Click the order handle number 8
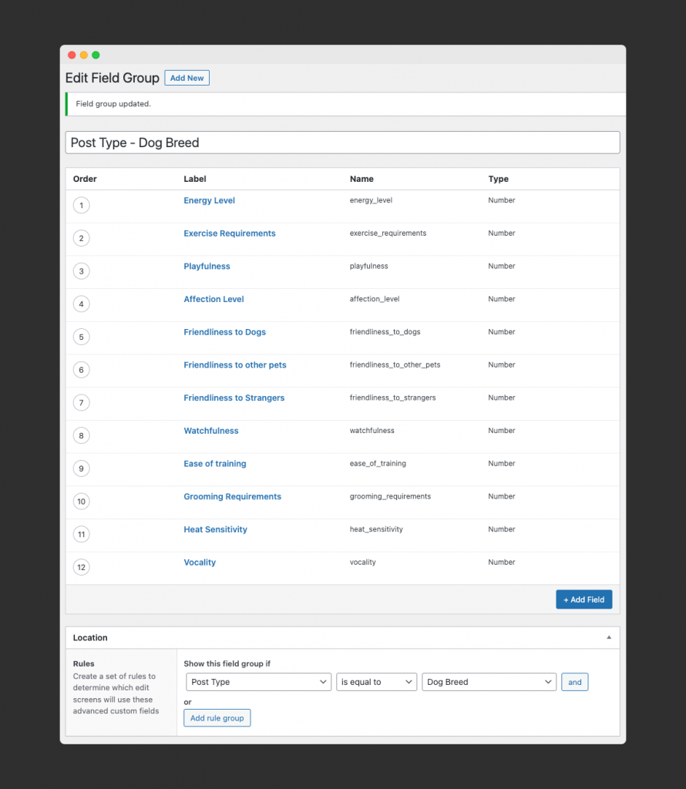Image resolution: width=686 pixels, height=789 pixels. [81, 436]
